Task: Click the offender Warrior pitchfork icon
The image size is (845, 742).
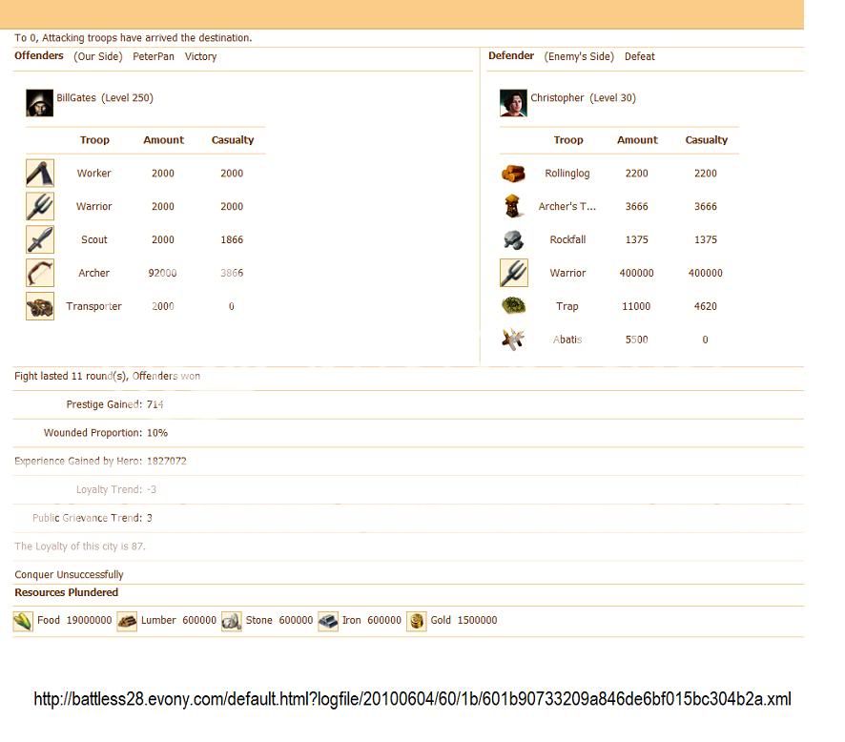Action: (x=40, y=207)
